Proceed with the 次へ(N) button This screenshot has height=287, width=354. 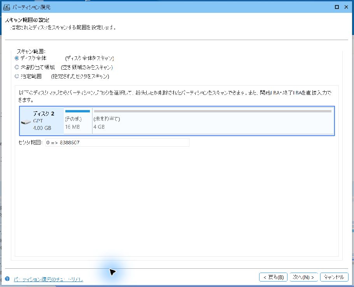click(x=303, y=277)
